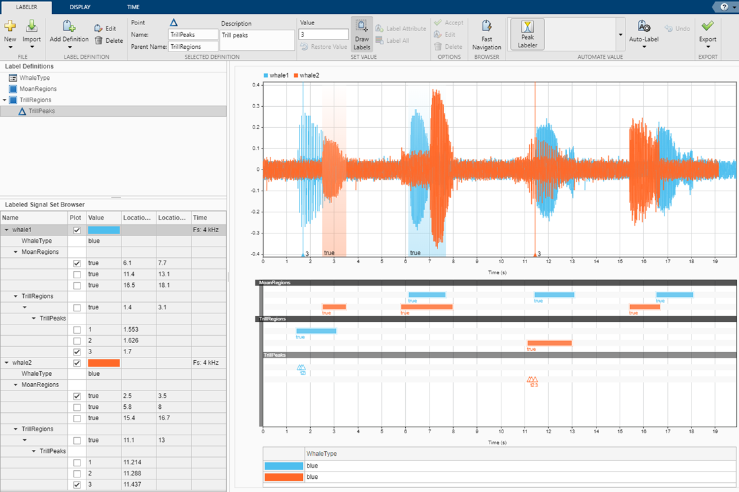The width and height of the screenshot is (739, 492).
Task: Click the Time column header
Action: pos(209,218)
